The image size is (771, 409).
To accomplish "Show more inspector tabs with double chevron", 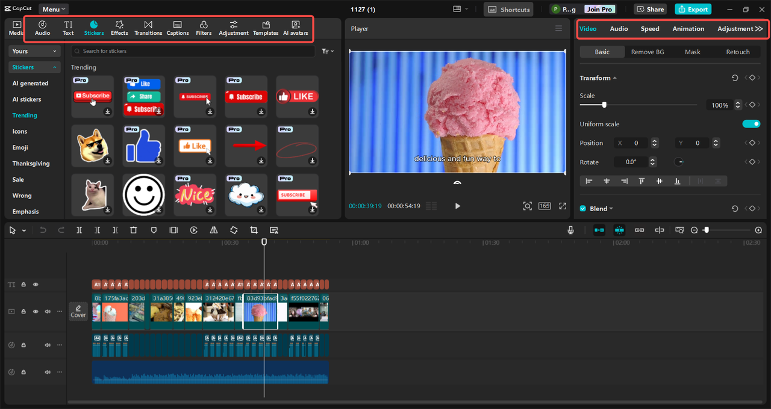I will click(759, 28).
